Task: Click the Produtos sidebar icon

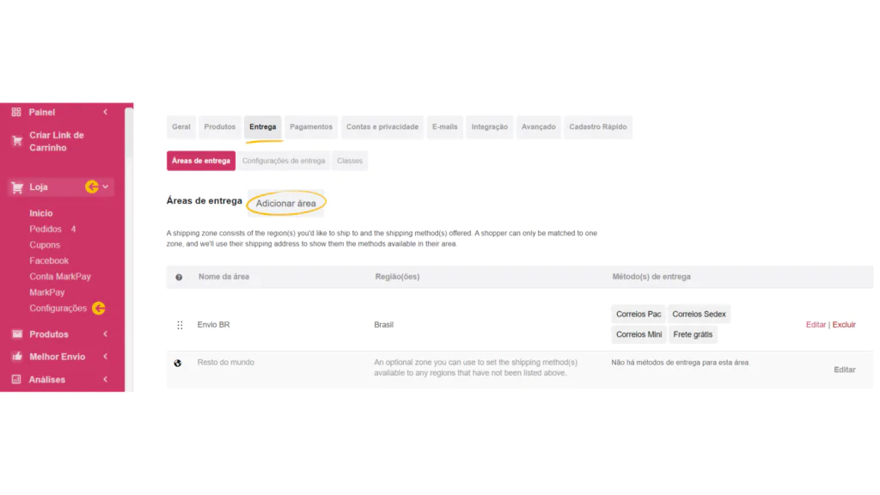Action: pyautogui.click(x=17, y=334)
